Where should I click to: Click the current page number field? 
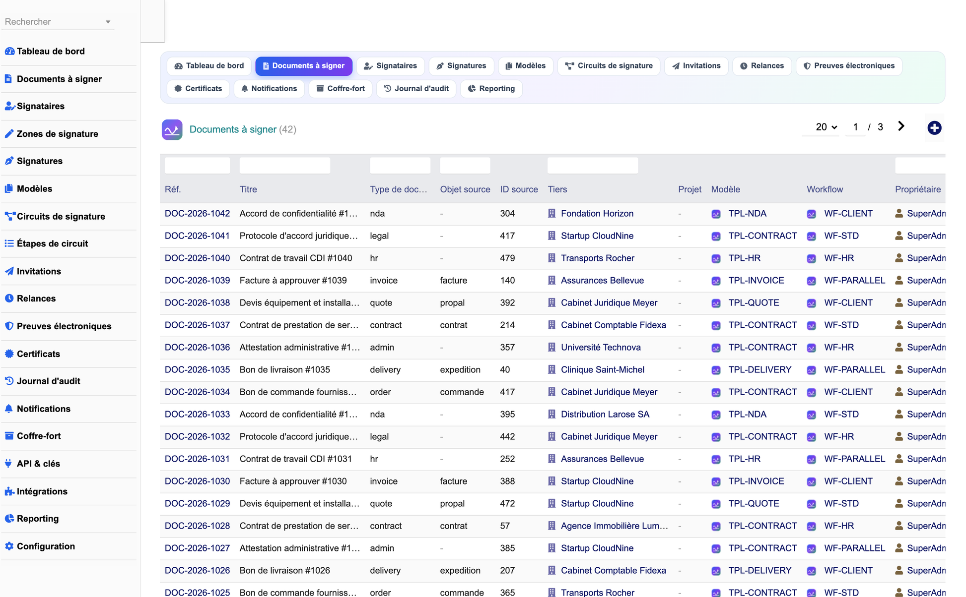click(855, 127)
